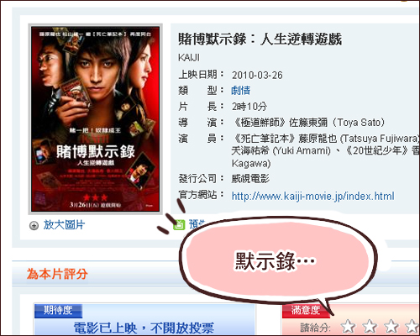Click the pink 默示錄 speech bubble

coord(278,260)
